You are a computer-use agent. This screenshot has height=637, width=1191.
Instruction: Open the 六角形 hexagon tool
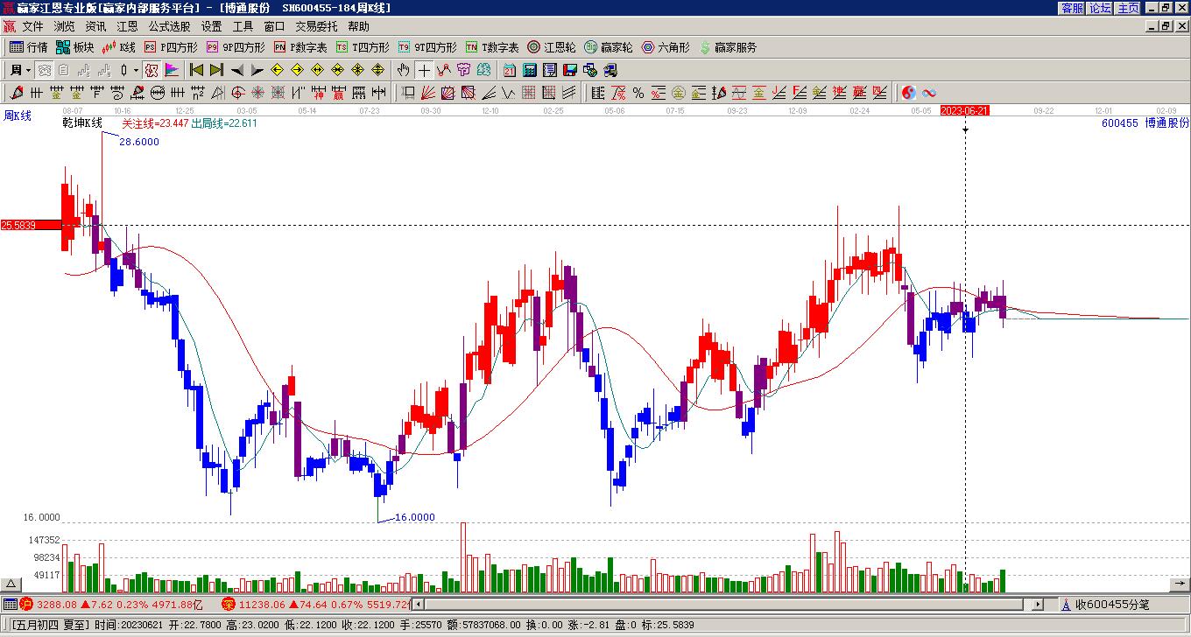click(666, 47)
